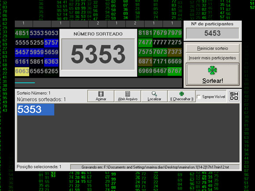Click the cyan progress bar line

[25, 83]
